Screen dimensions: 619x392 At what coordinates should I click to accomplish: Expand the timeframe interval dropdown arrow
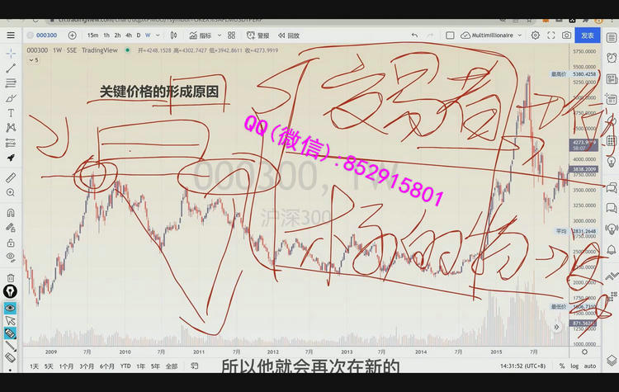pos(159,35)
